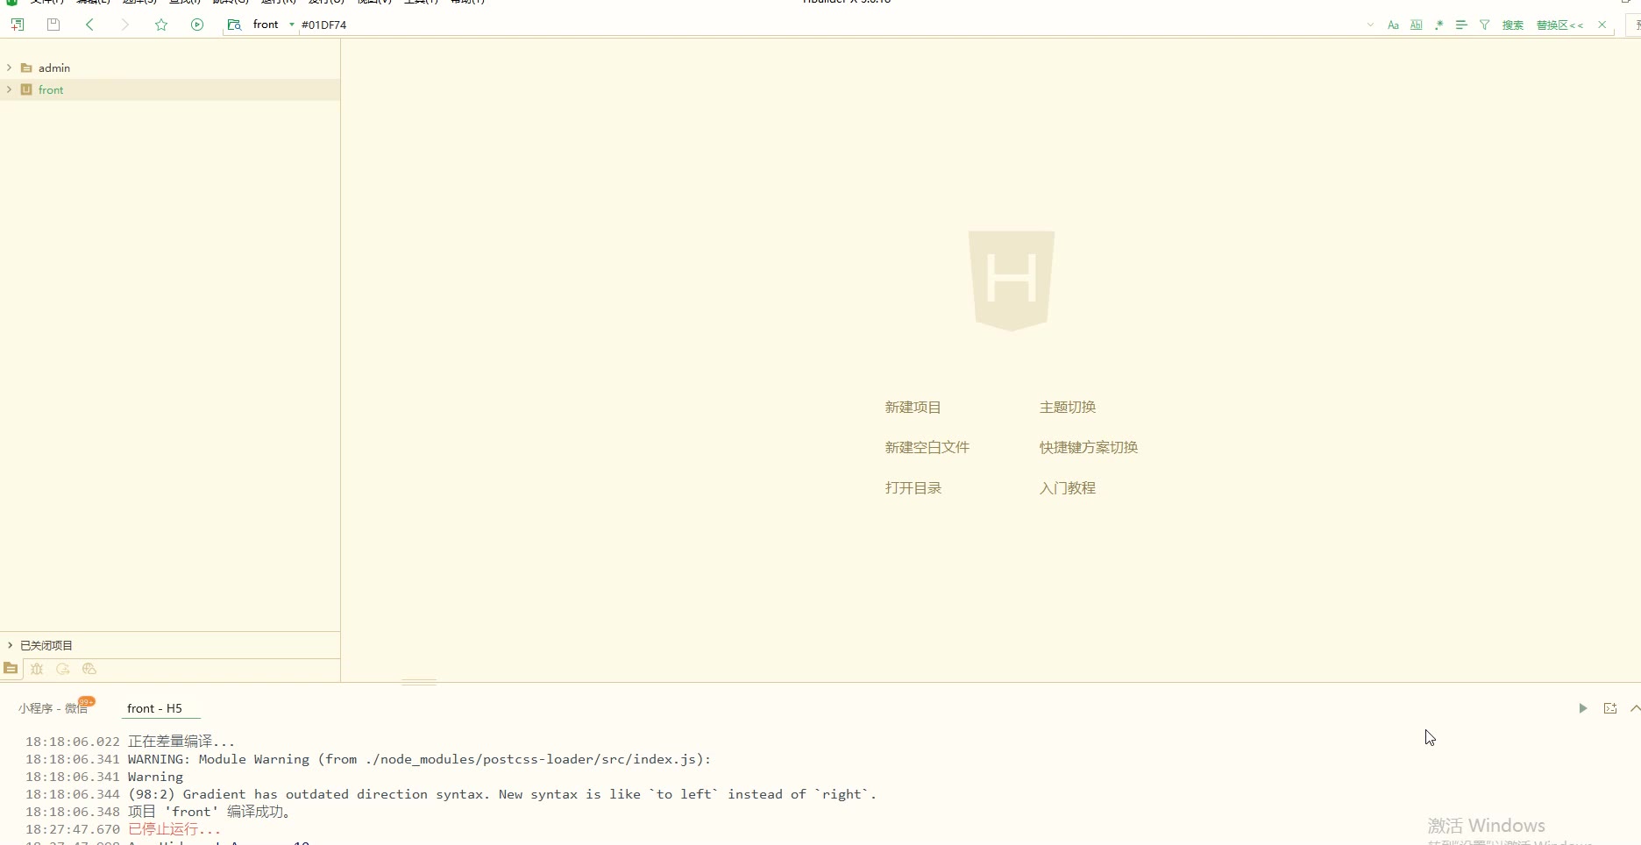
Task: Click the 搜索 search button
Action: 1512,25
